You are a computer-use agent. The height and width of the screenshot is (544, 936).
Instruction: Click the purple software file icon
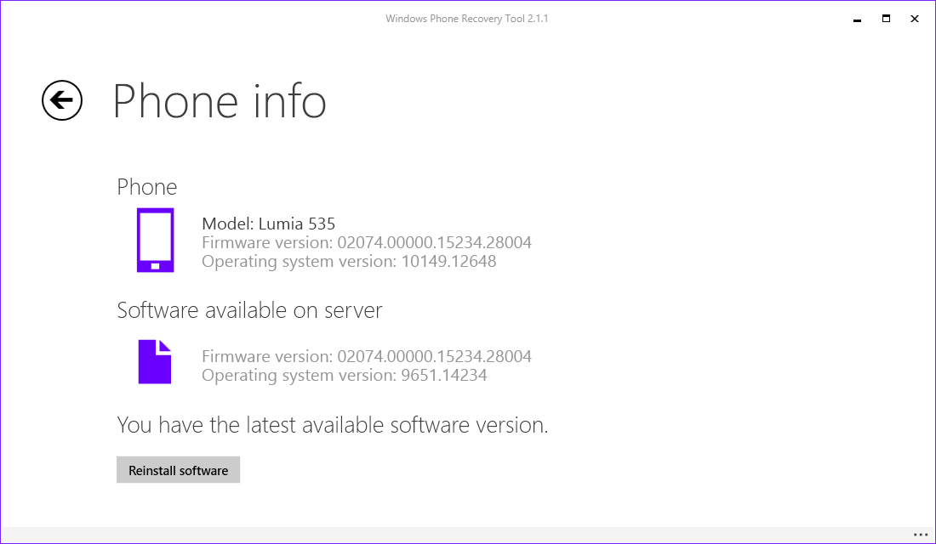(x=155, y=361)
